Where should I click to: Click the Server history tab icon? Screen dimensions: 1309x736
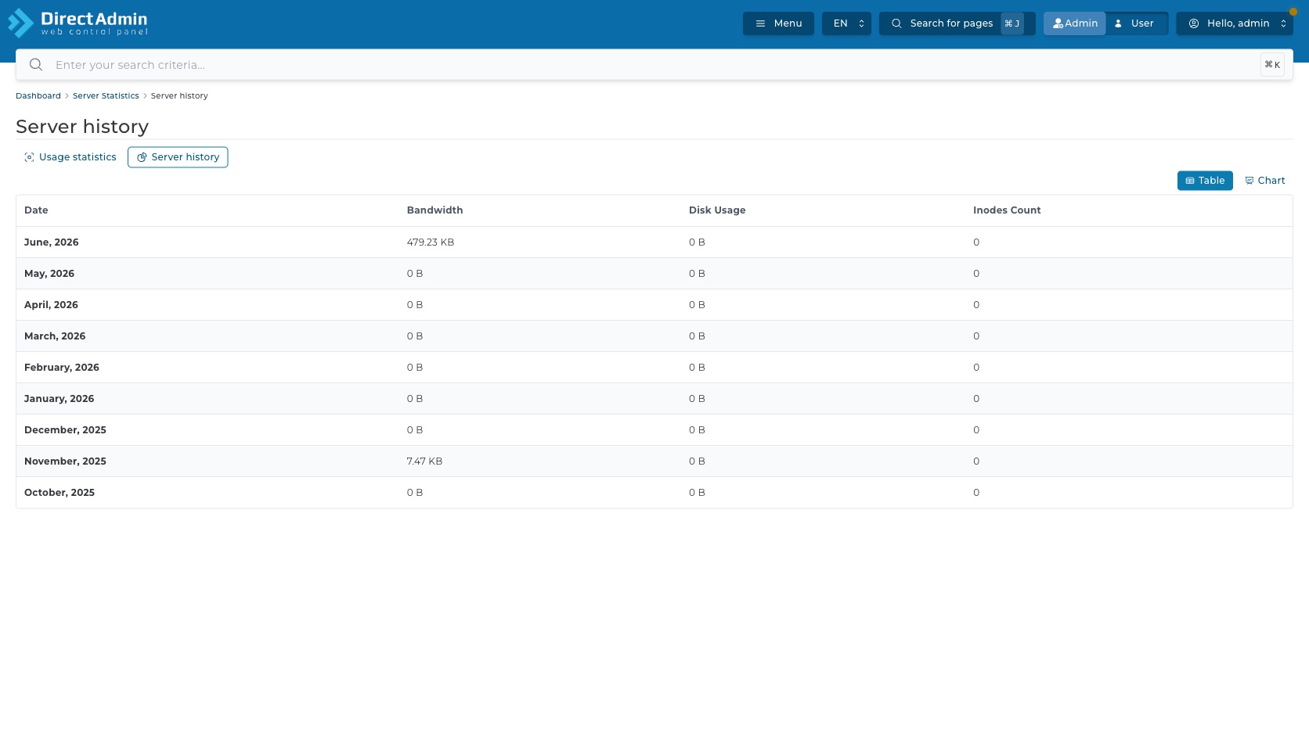coord(142,157)
